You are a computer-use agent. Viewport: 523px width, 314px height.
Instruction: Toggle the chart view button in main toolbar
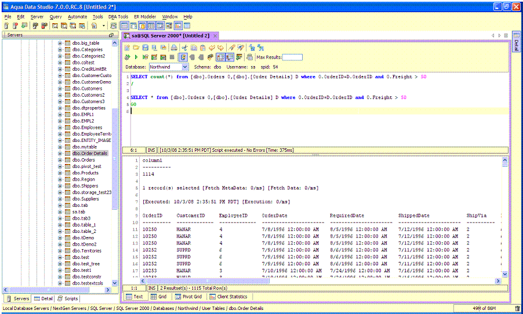pyautogui.click(x=178, y=25)
